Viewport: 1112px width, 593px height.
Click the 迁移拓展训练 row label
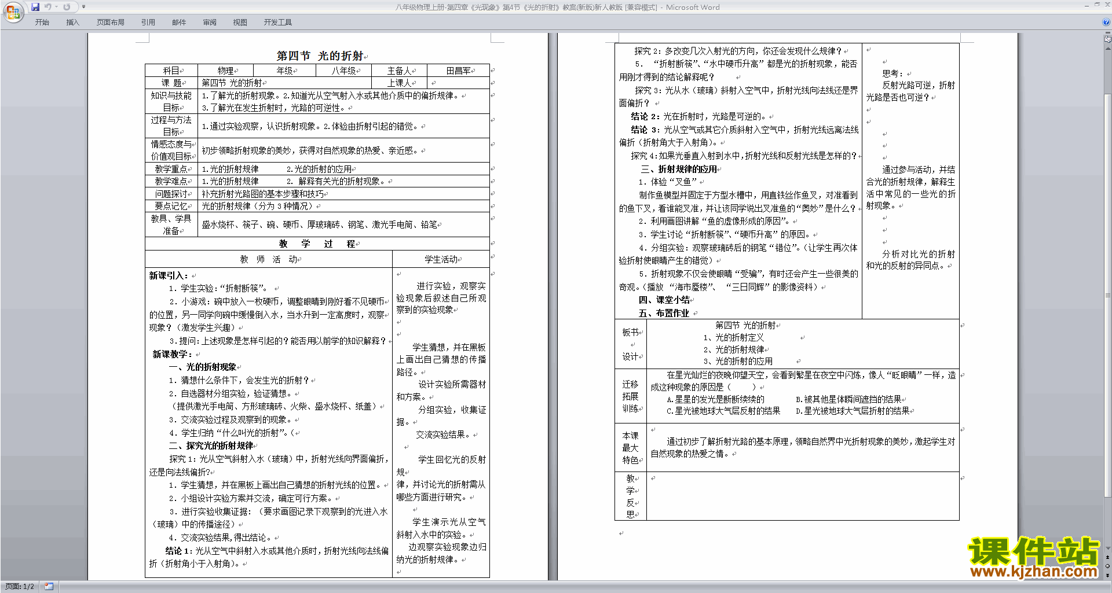pos(630,396)
